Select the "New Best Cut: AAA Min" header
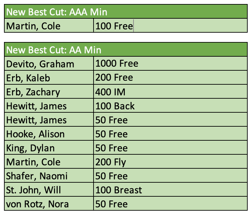Screen dimensions: 251x214 (57, 12)
